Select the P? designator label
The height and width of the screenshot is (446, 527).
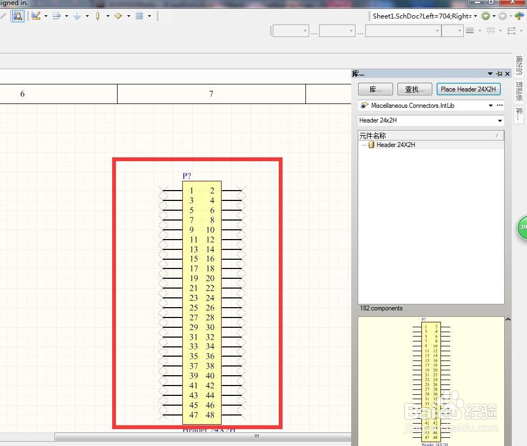187,176
